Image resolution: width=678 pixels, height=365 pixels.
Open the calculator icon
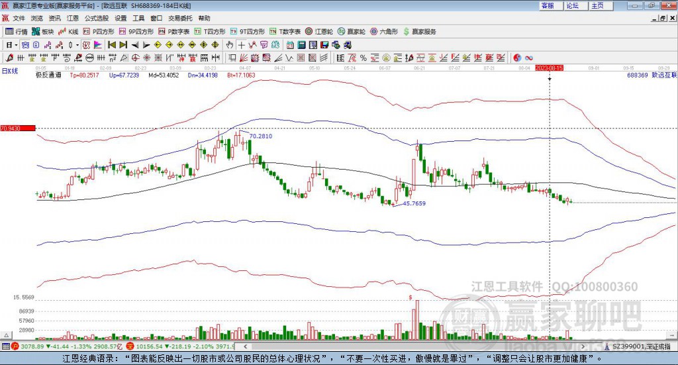point(301,45)
